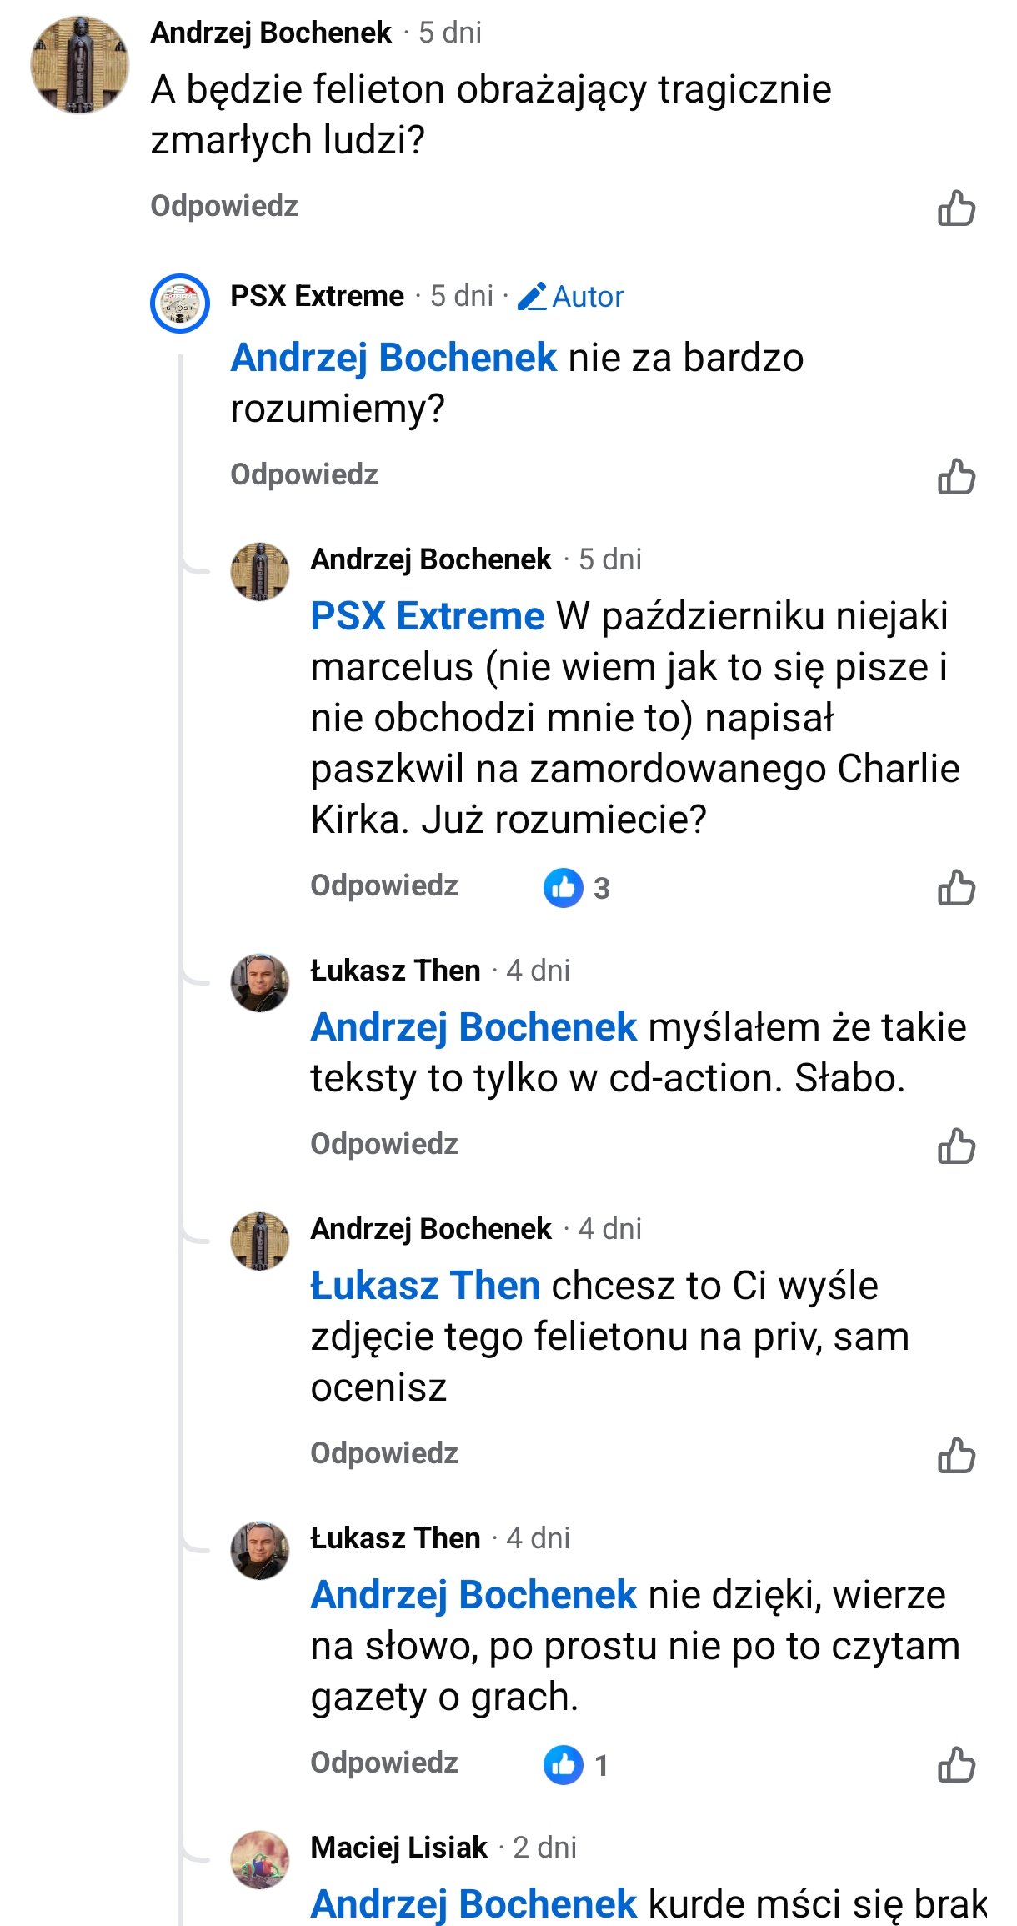Reply to Andrzej Bochenek's top-level comment
The width and height of the screenshot is (1017, 1926).
pyautogui.click(x=223, y=206)
